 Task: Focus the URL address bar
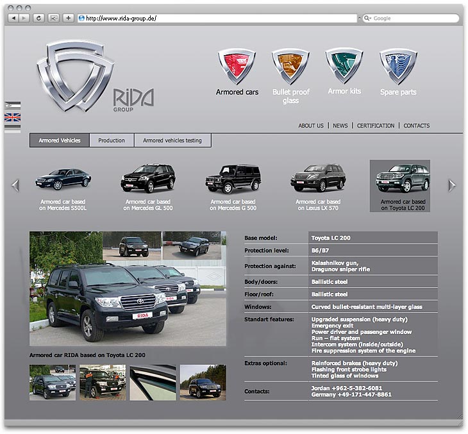pos(217,18)
